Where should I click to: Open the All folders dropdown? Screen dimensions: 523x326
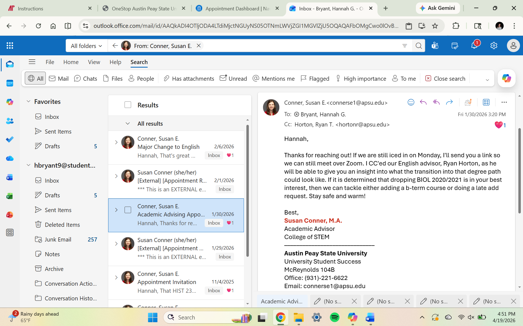pyautogui.click(x=86, y=46)
